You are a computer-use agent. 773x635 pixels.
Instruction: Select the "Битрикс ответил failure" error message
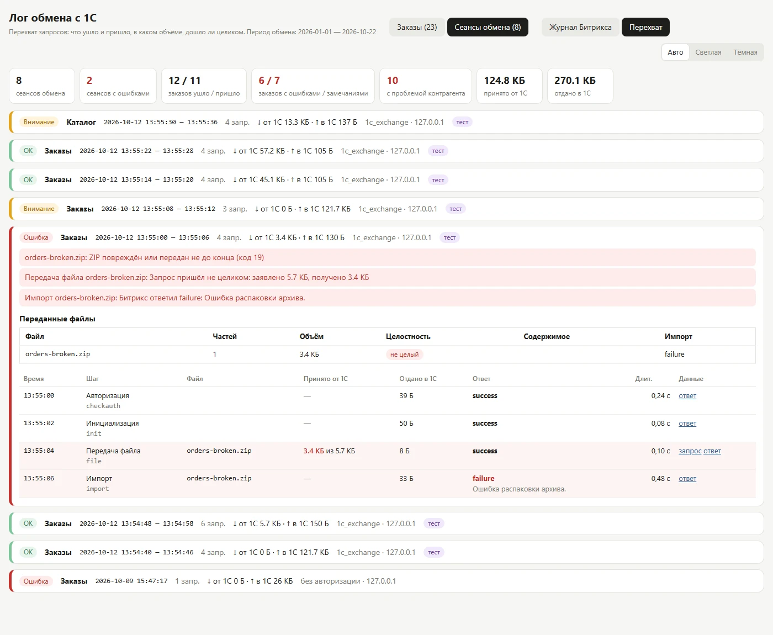tap(388, 298)
